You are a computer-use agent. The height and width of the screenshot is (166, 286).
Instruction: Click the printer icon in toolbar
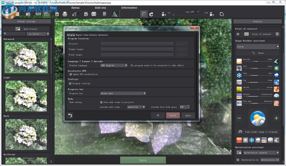click(65, 14)
